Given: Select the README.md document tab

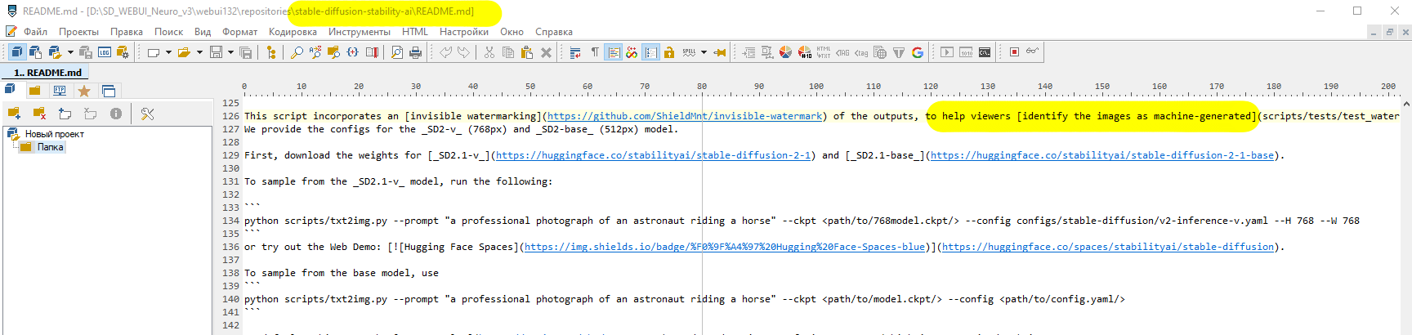Looking at the screenshot, I should coord(47,73).
